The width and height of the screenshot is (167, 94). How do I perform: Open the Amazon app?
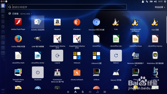57,22
